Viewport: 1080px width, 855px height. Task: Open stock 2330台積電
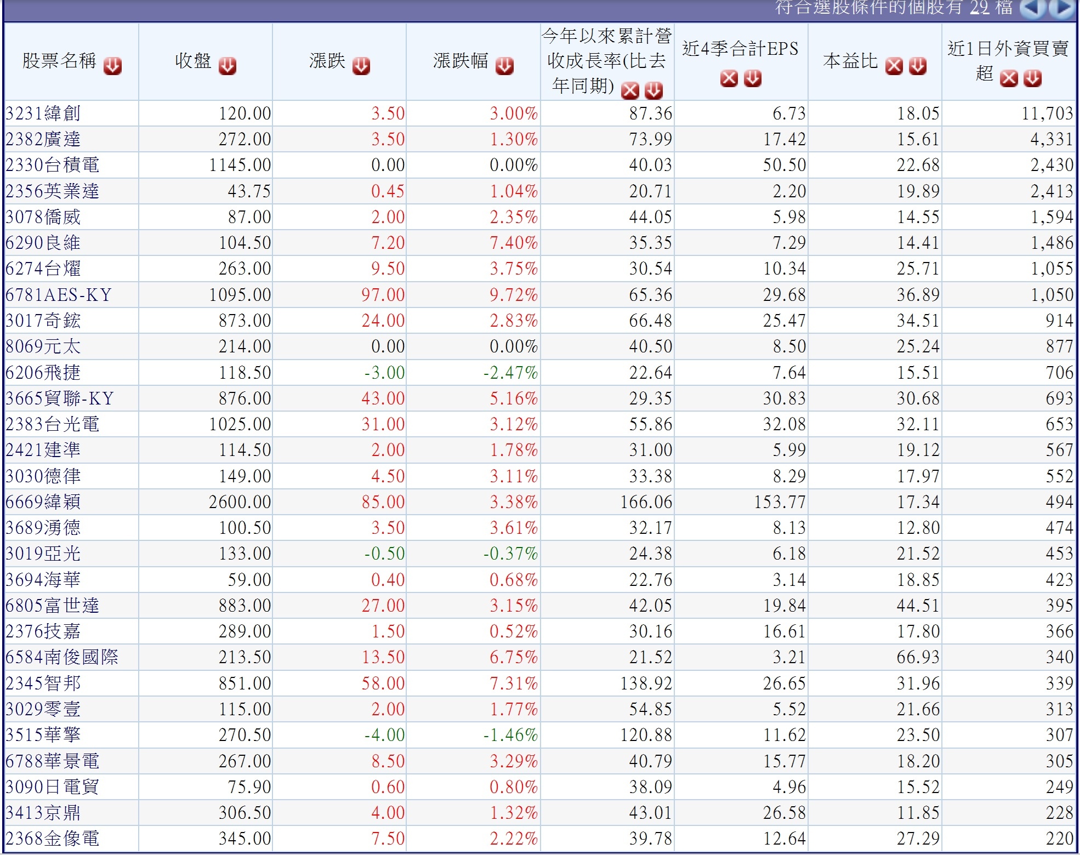click(x=52, y=165)
